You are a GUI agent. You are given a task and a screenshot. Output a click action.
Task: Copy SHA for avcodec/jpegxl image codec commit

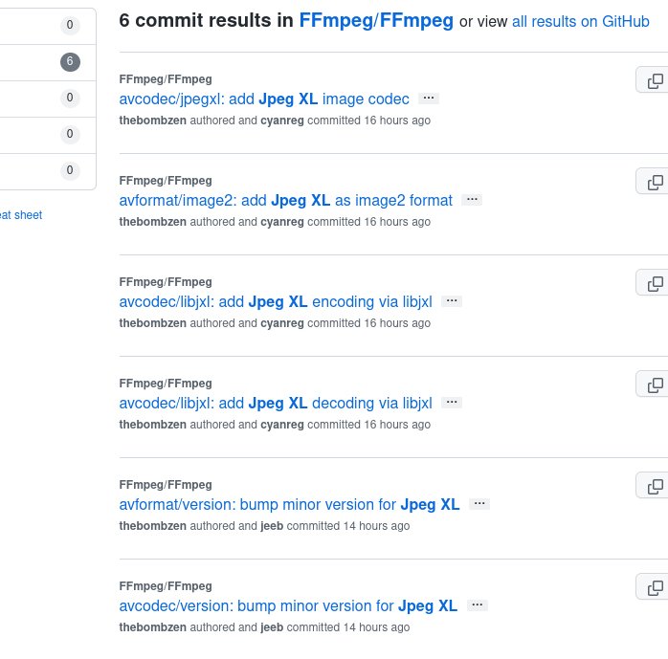(655, 80)
